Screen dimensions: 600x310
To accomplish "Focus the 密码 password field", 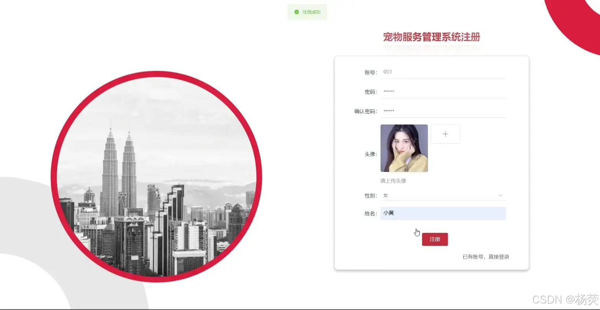I will (x=443, y=92).
